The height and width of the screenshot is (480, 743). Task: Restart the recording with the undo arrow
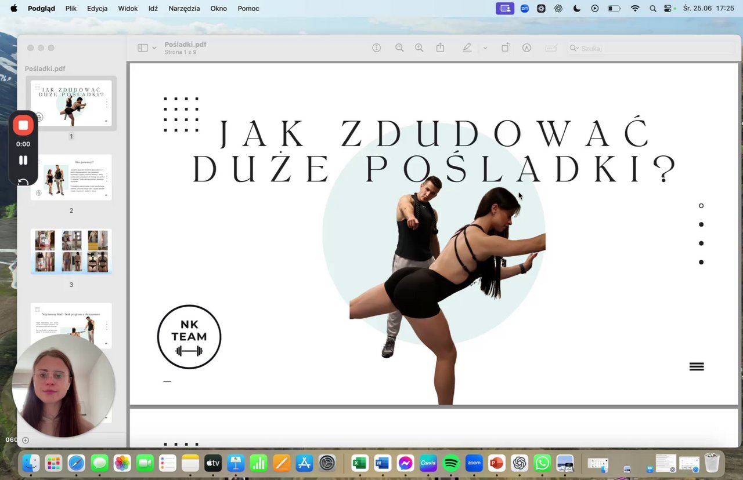point(23,182)
